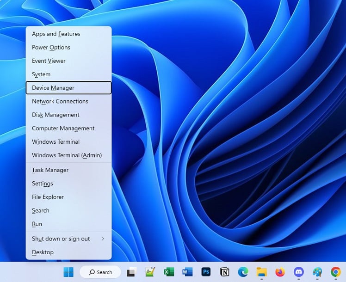The image size is (346, 282).
Task: Choose Windows Terminal (Admin) menu entry
Action: point(67,155)
